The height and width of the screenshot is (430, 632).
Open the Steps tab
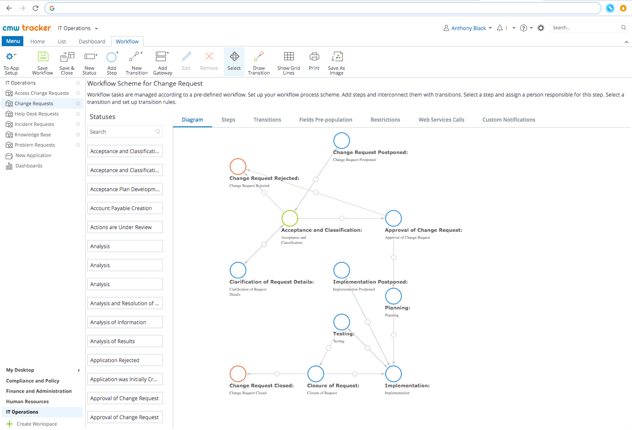click(x=228, y=120)
